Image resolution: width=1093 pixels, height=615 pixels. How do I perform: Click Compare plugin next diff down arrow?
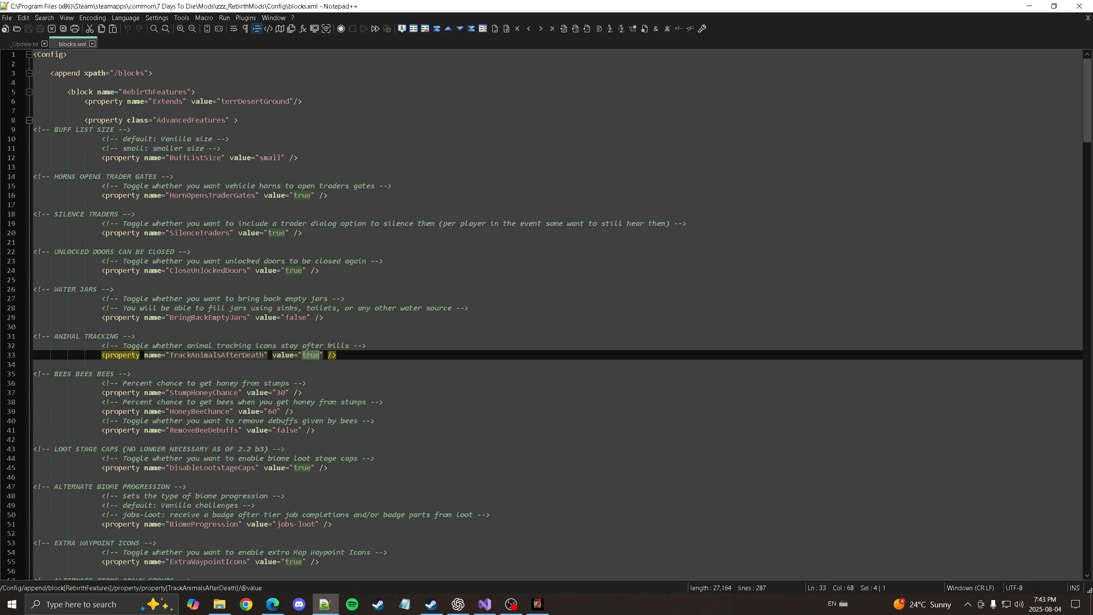point(460,29)
